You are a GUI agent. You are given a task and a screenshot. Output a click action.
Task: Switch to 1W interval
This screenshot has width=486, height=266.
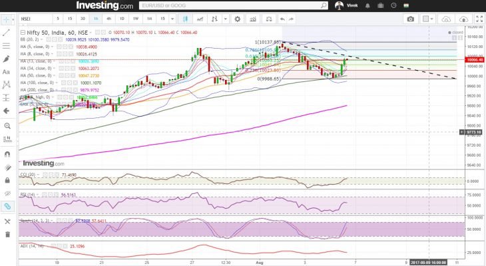136,19
